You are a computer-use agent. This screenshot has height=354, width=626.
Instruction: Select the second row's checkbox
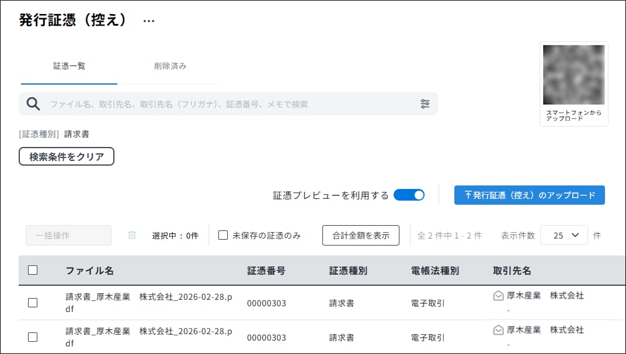coord(33,337)
